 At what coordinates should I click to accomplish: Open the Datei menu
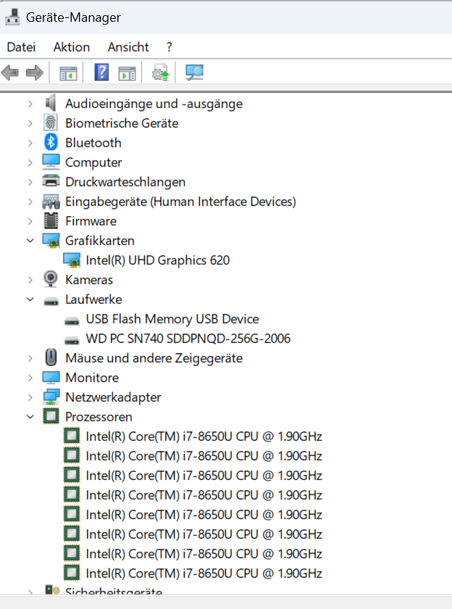21,47
